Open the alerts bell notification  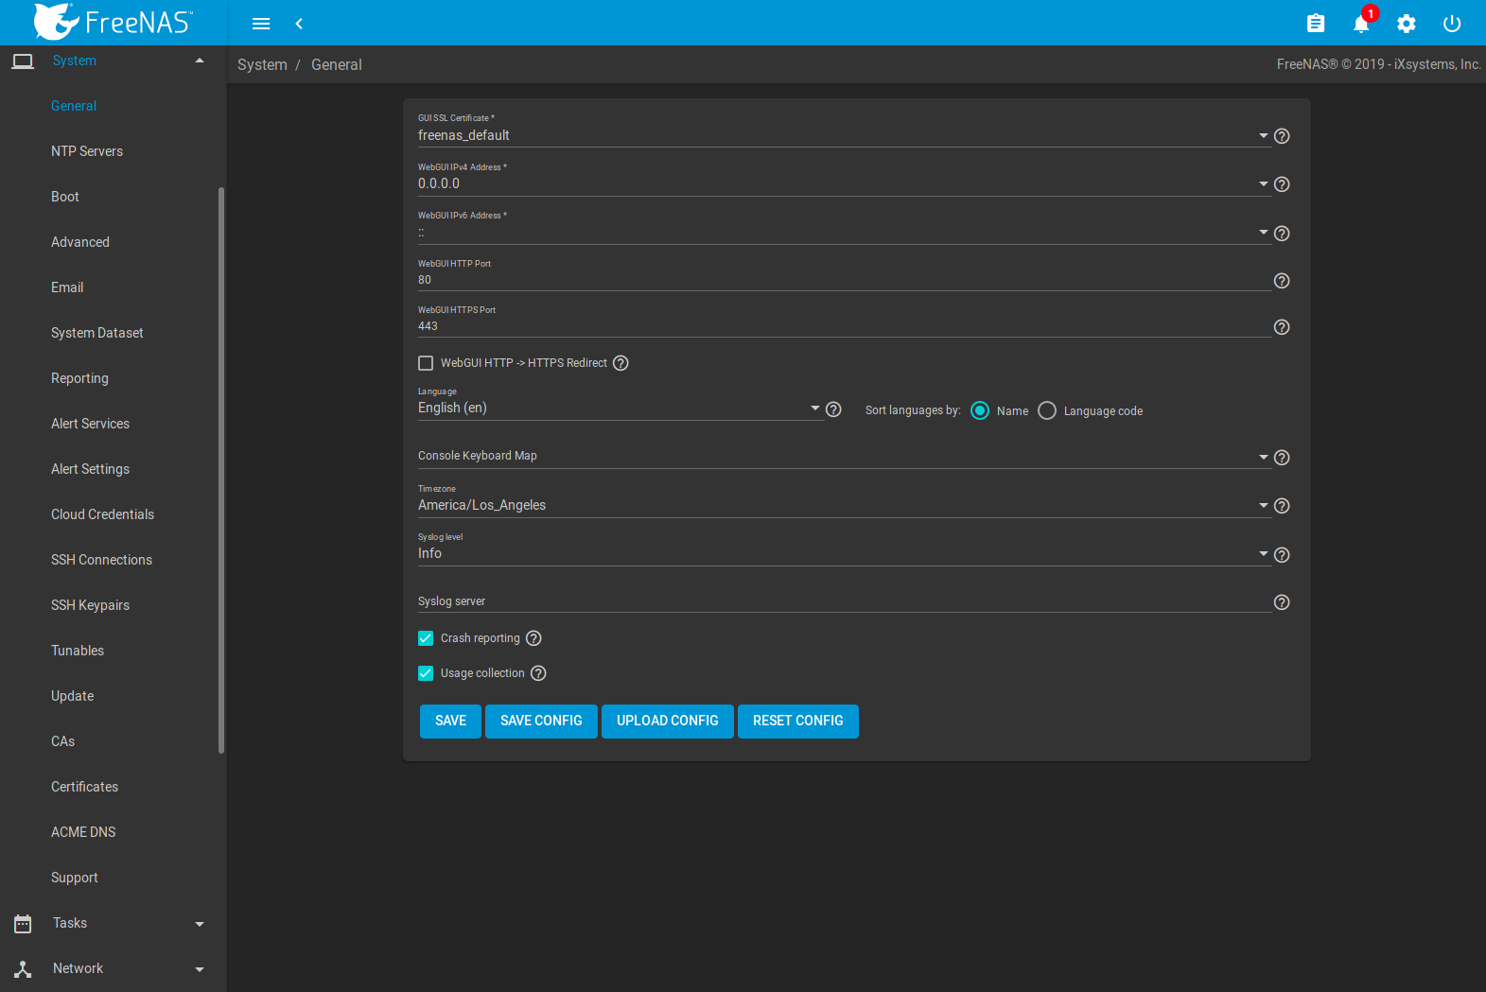coord(1361,24)
